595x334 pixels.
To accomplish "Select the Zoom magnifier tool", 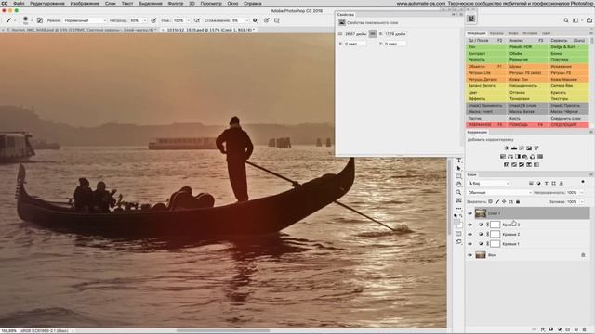I will 458,192.
